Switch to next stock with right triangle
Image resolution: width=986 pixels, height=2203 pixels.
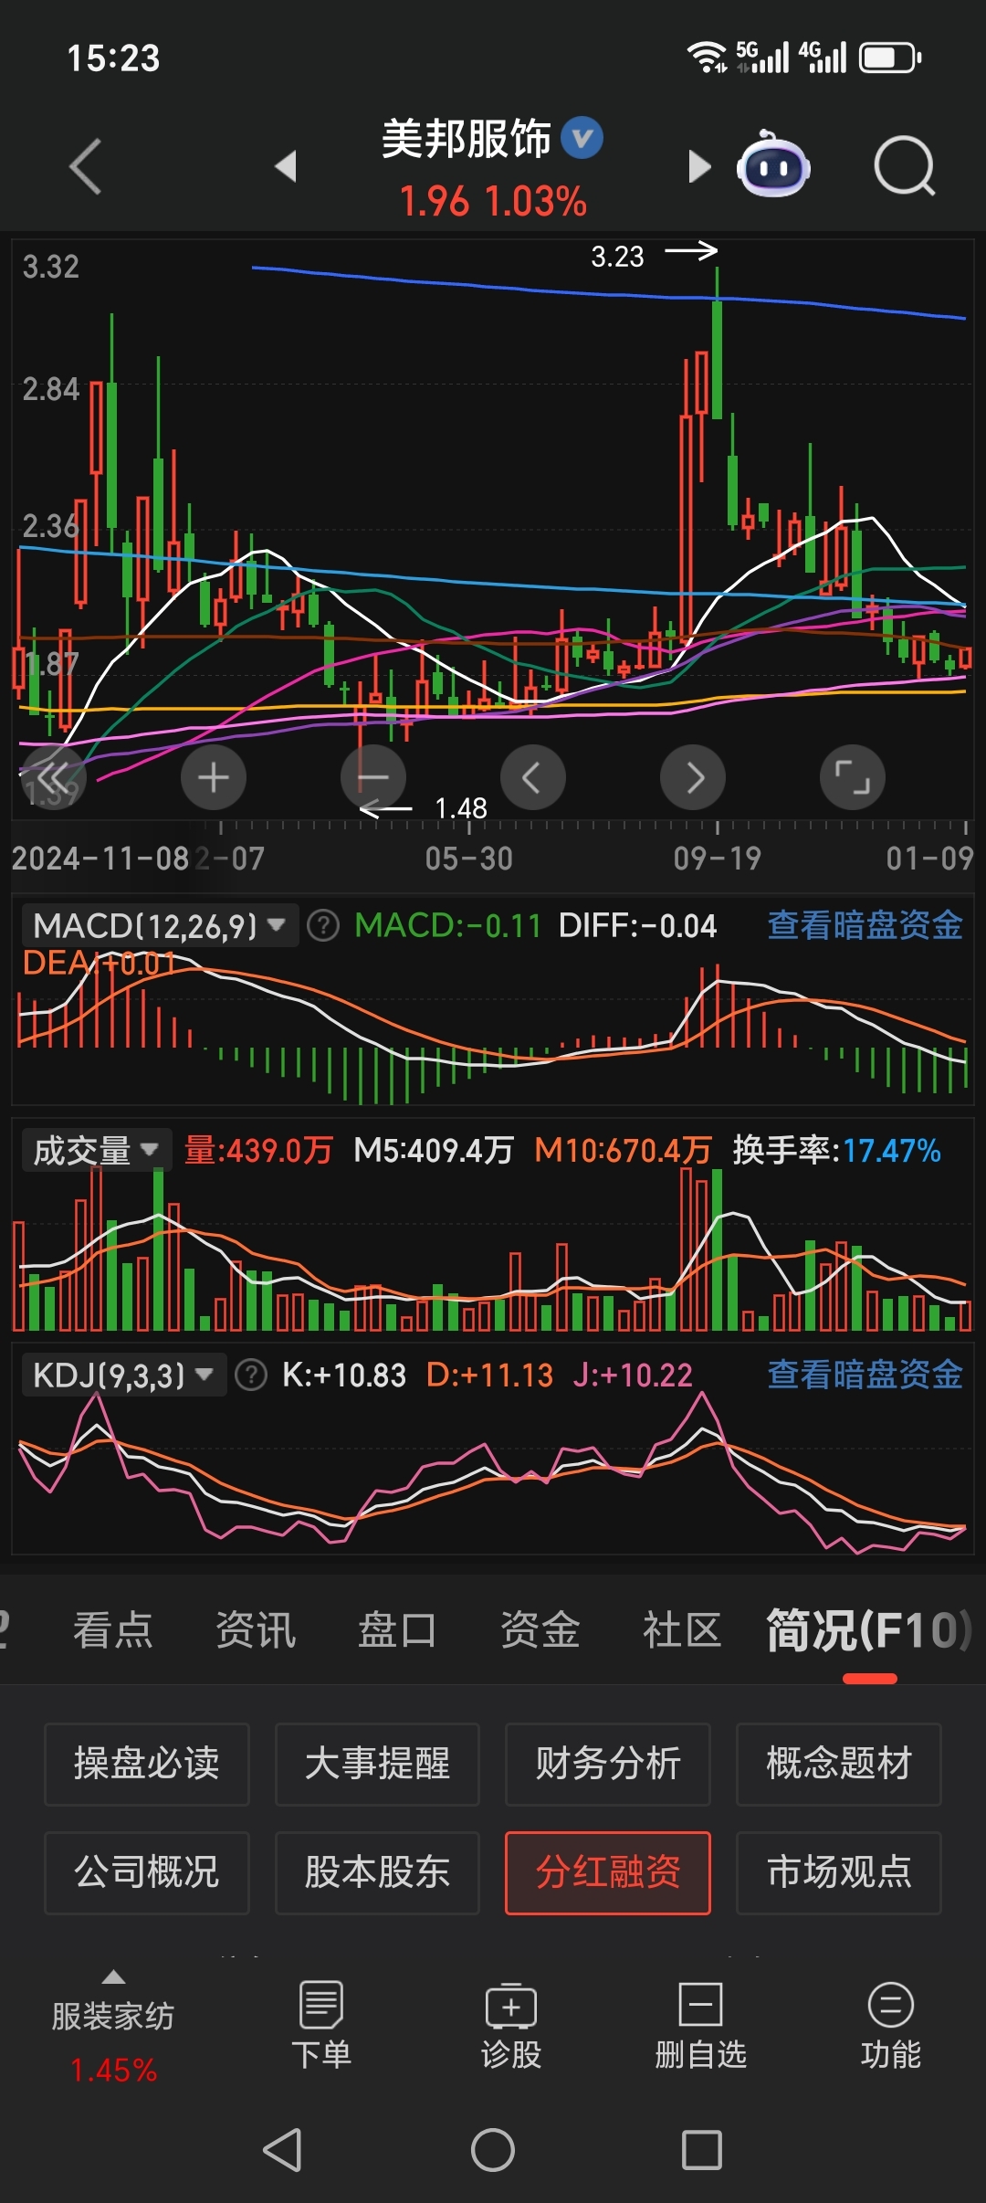pos(699,166)
